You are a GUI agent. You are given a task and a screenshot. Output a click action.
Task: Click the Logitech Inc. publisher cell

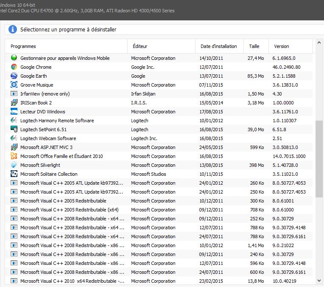click(x=144, y=138)
